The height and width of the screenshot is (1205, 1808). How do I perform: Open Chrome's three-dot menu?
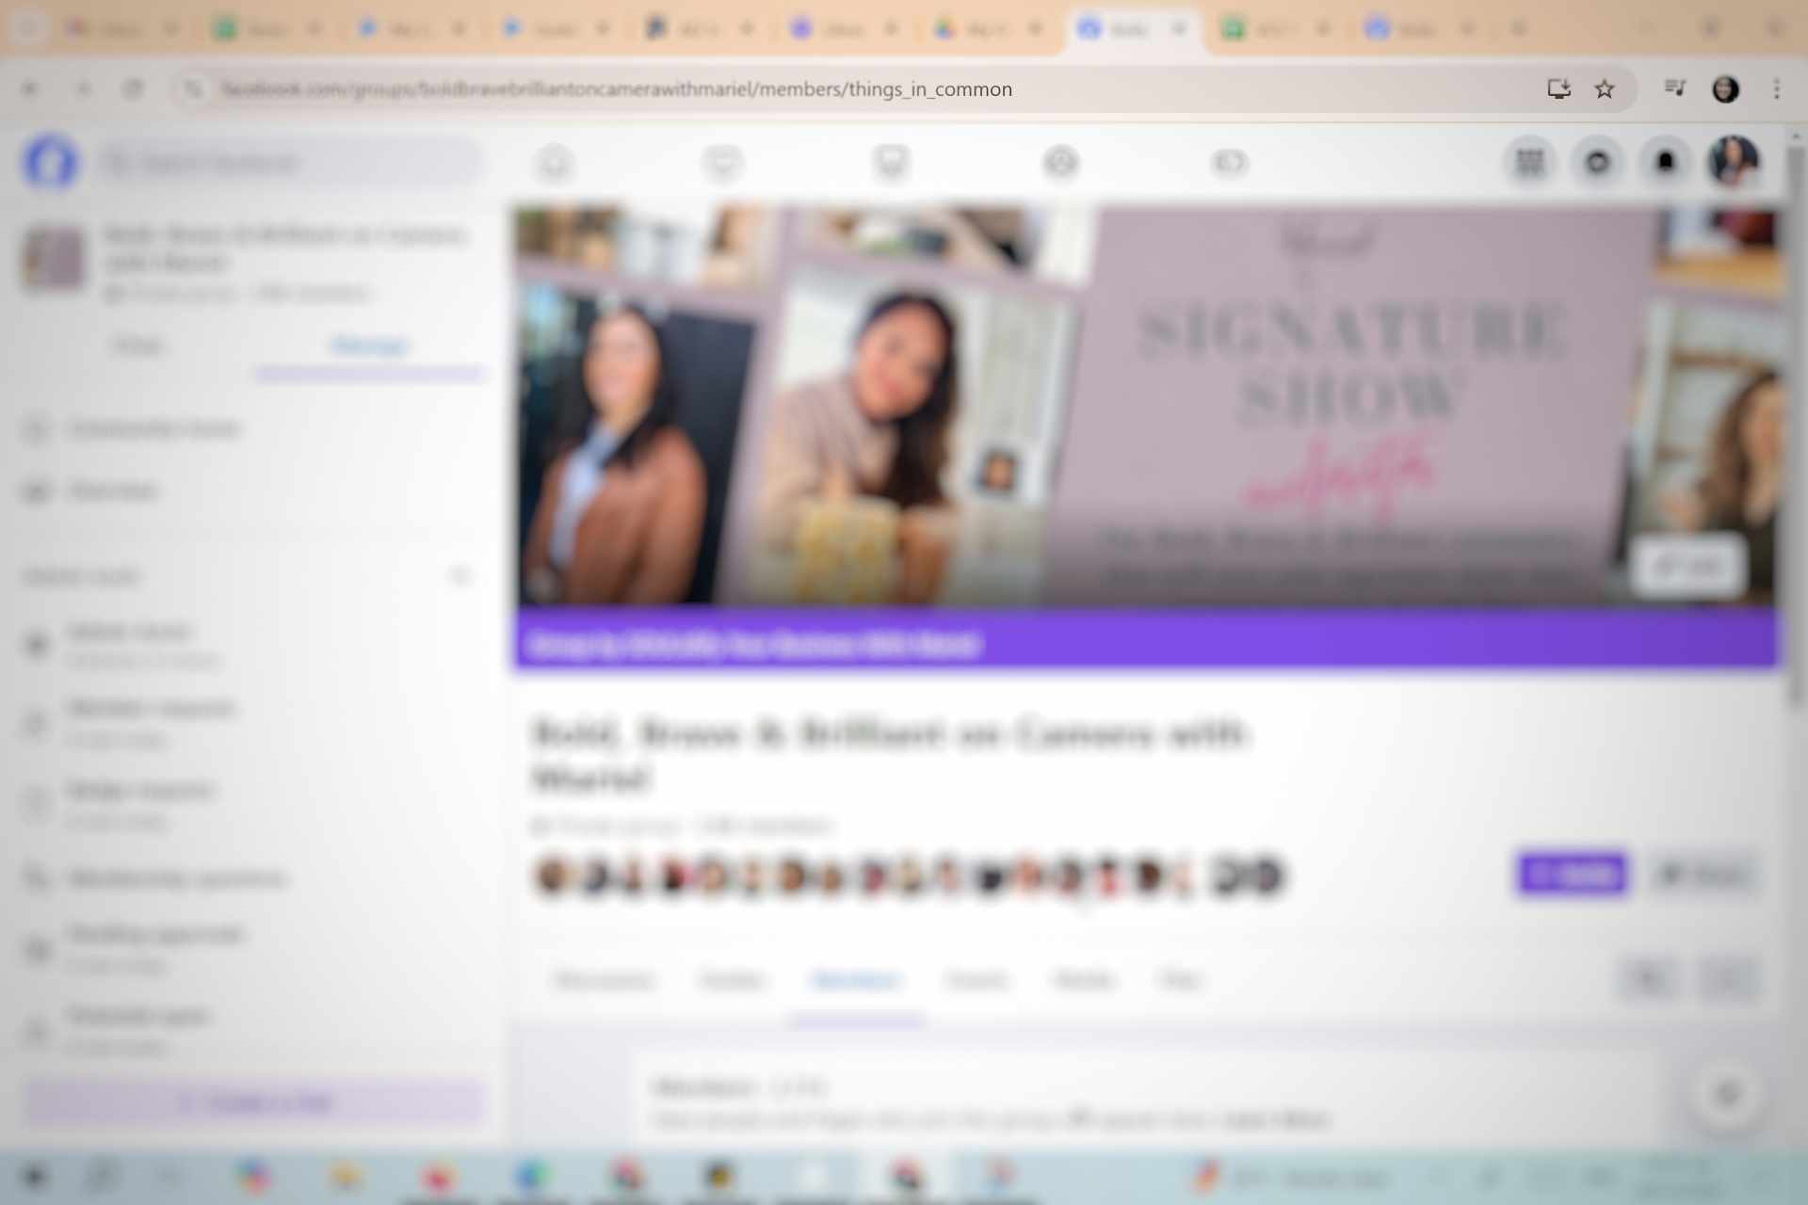tap(1776, 89)
